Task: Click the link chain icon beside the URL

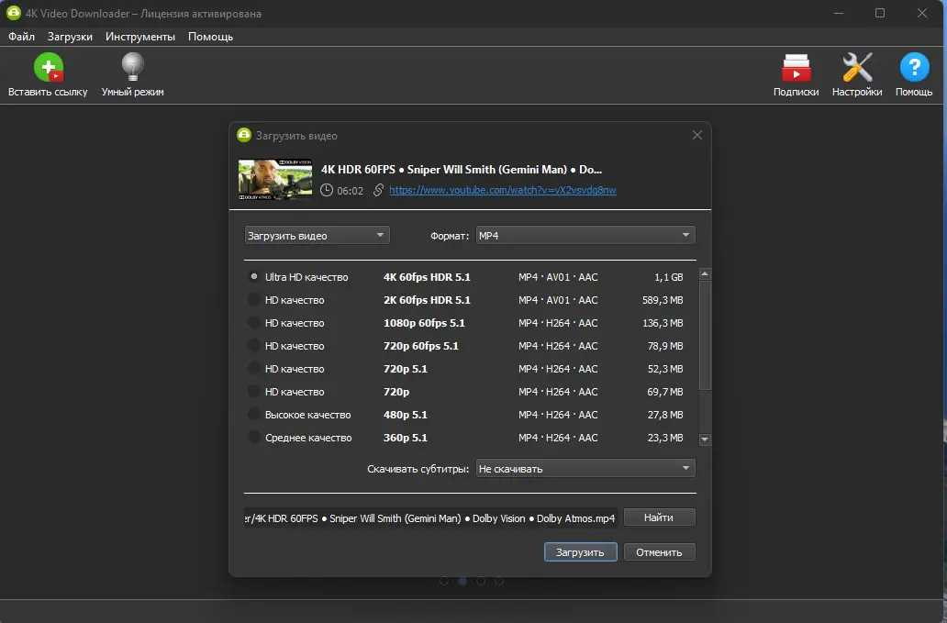Action: [378, 190]
